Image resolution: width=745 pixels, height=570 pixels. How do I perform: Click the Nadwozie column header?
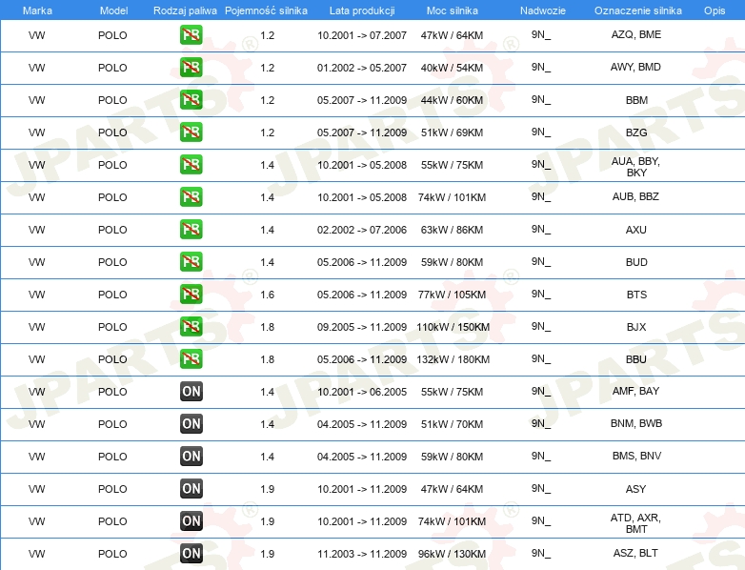point(543,10)
